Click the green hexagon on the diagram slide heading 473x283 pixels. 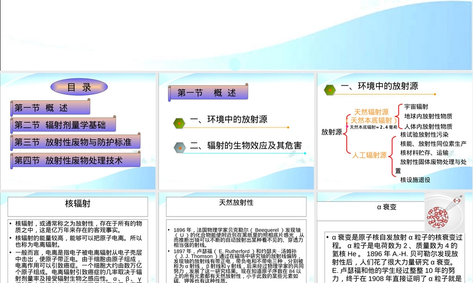[330, 90]
